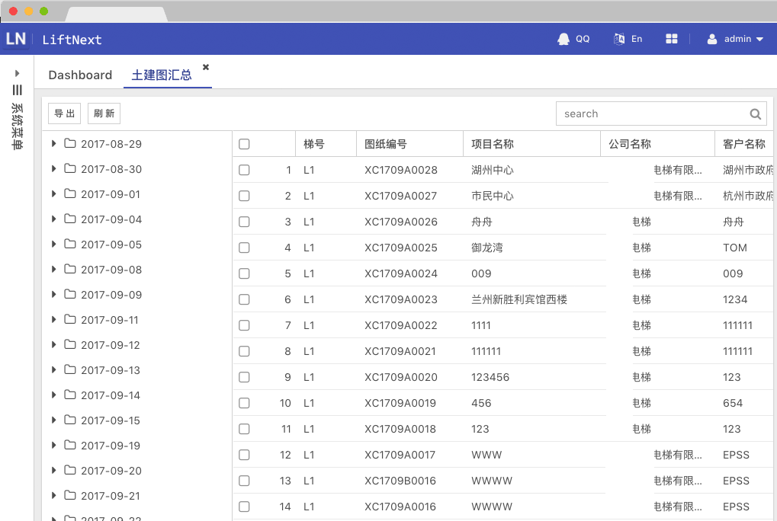Viewport: 777px width, 521px height.
Task: Expand the 2017-09-08 tree node arrow
Action: tap(53, 269)
